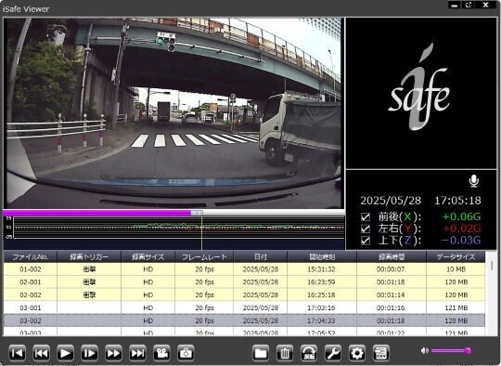Toggle the 左右(Y) checkbox
The width and height of the screenshot is (501, 366).
366,229
